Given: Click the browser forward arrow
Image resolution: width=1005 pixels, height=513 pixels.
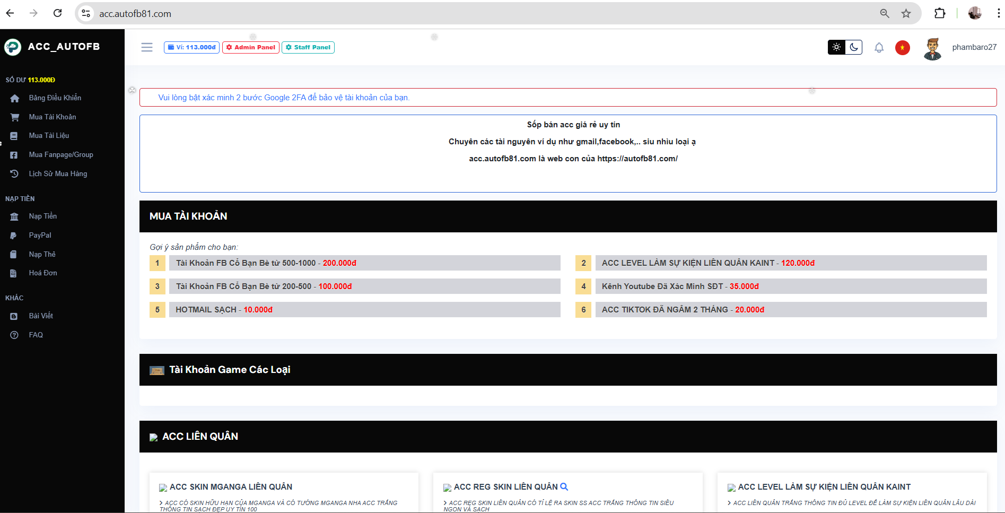Looking at the screenshot, I should (33, 13).
